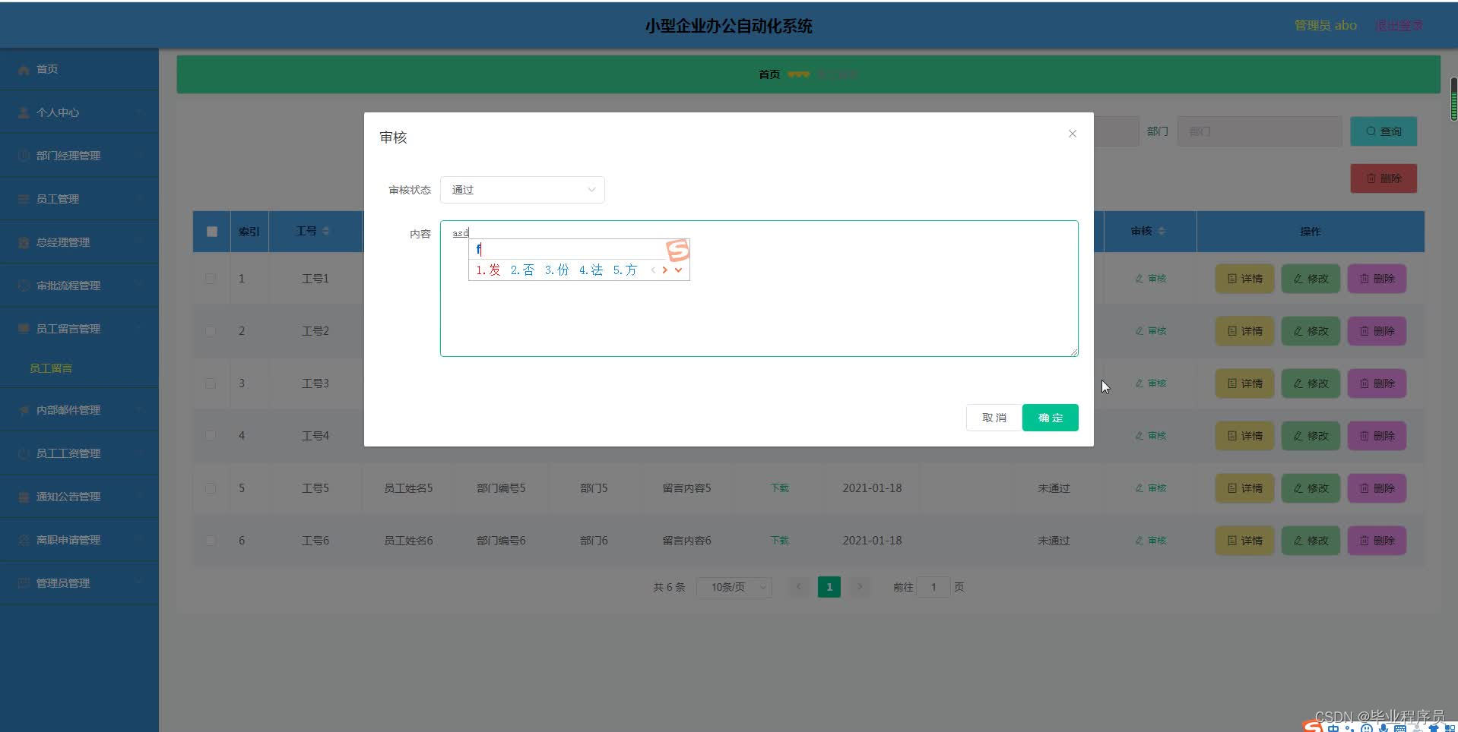
Task: Click the icon beside 总经理管理
Action: pyautogui.click(x=24, y=242)
